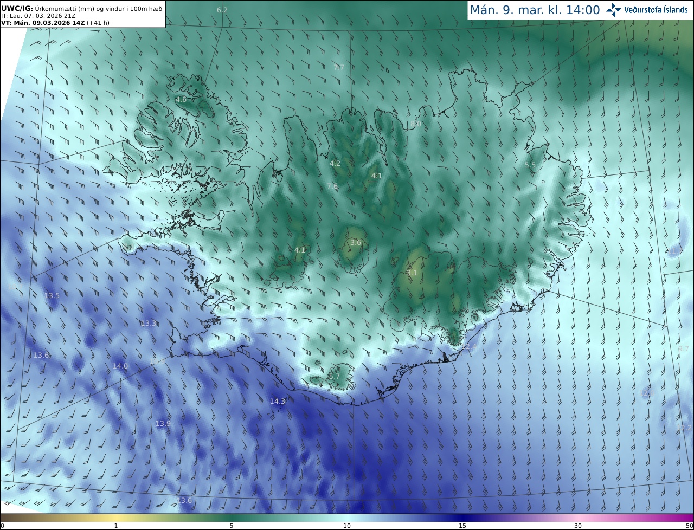Screen dimensions: 694x530
Task: Click the 5.7 value near the south coast
Action: [334, 377]
